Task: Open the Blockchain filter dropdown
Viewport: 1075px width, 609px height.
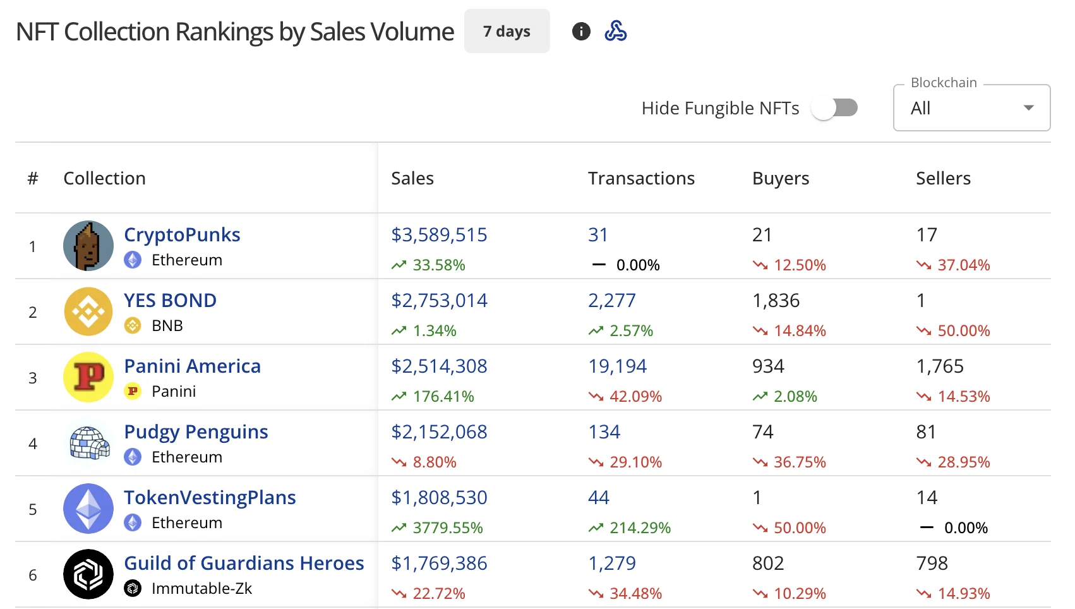Action: point(971,108)
